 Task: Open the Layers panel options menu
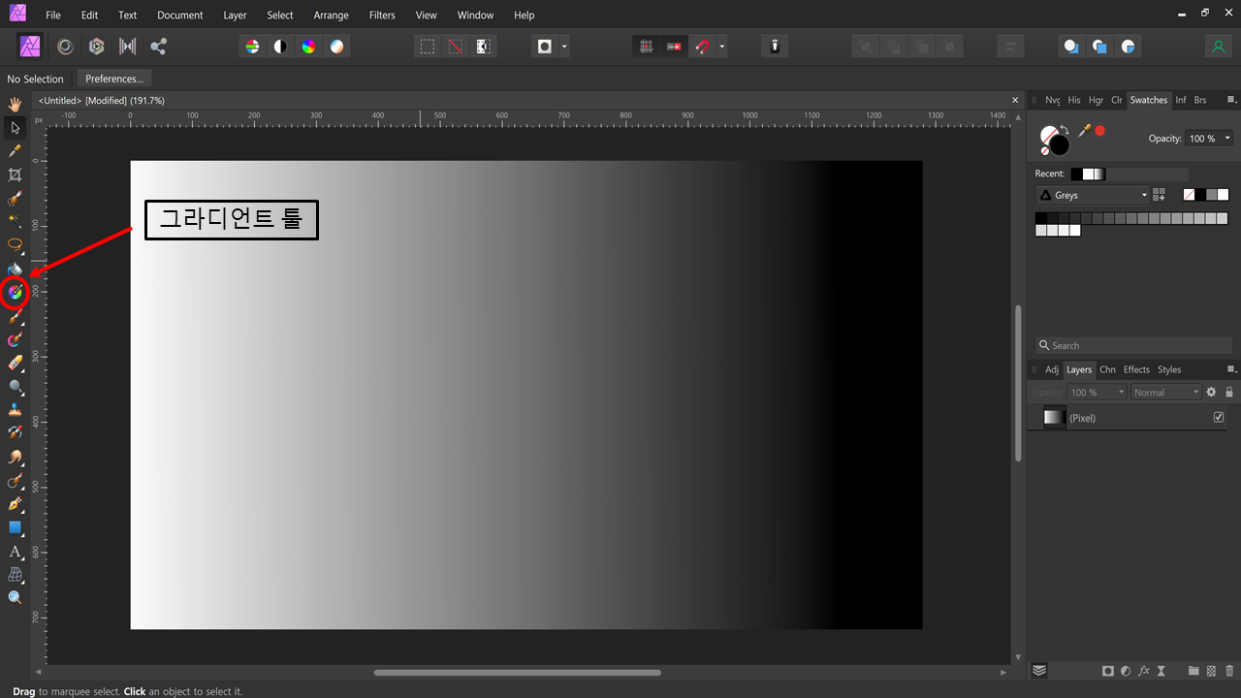click(1231, 369)
